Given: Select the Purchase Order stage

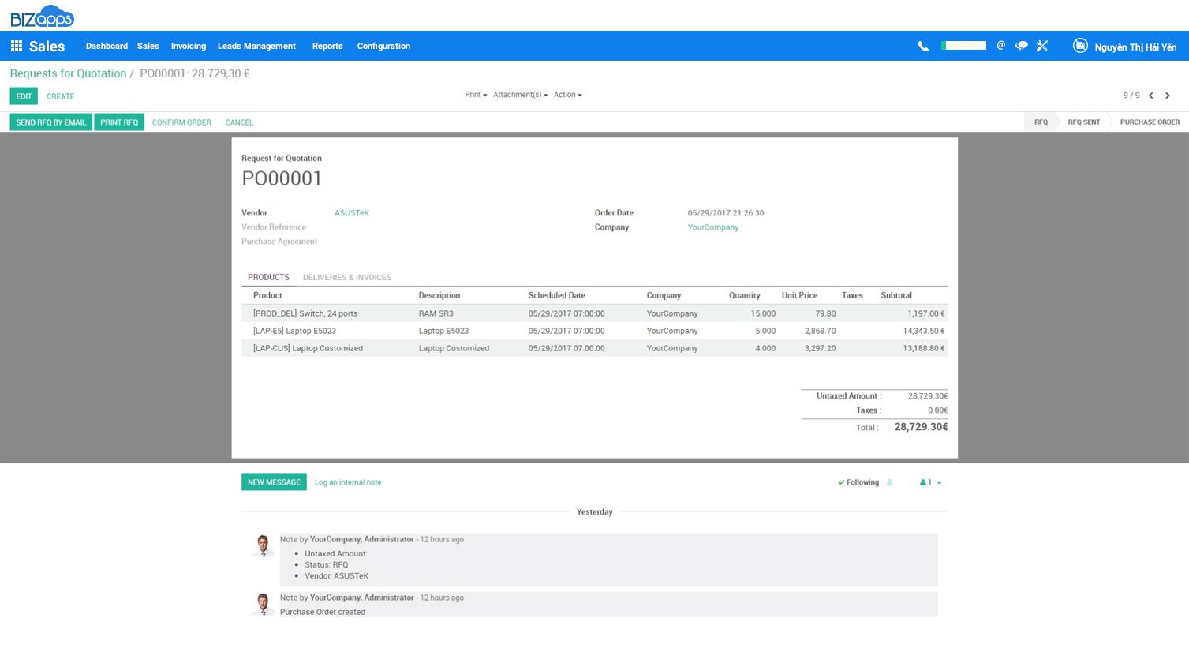Looking at the screenshot, I should click(1150, 122).
